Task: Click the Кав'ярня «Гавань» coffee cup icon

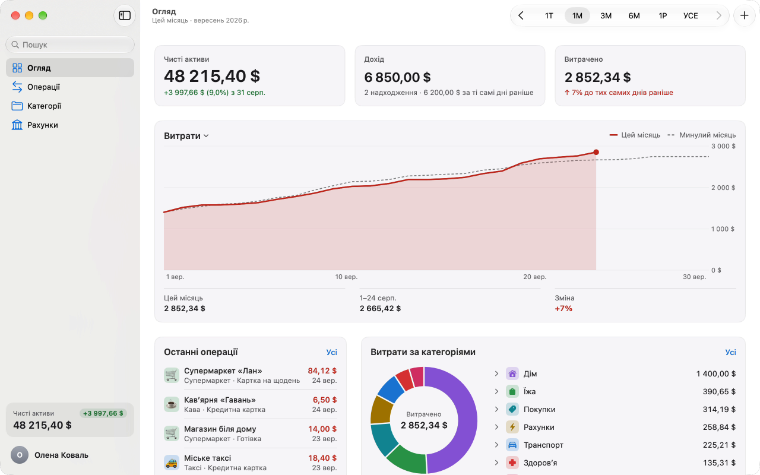Action: click(172, 404)
